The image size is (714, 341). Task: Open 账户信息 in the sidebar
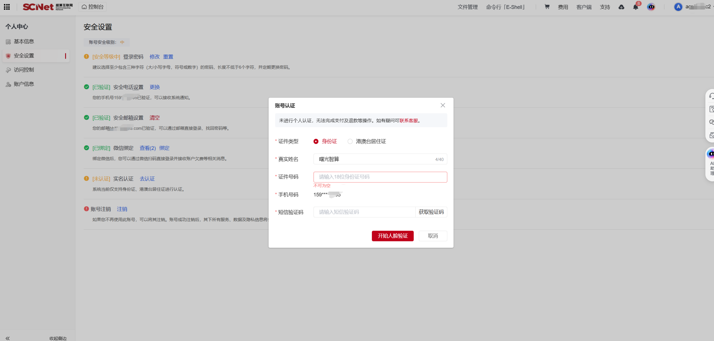tap(24, 84)
